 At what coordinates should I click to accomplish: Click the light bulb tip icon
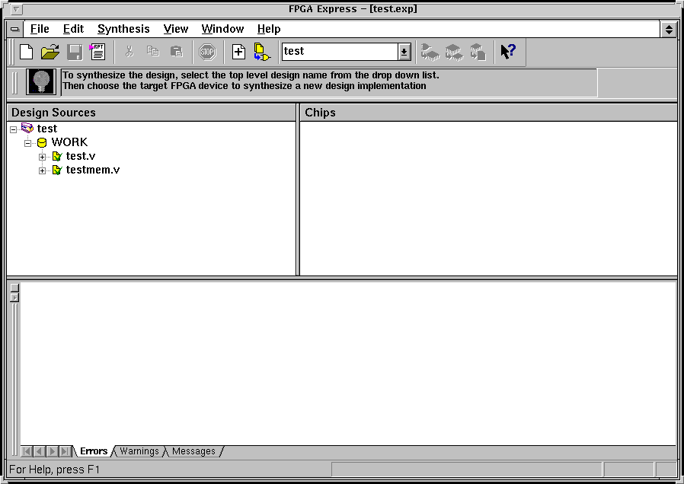click(x=41, y=81)
